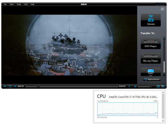This screenshot has height=126, width=168.
Task: Toggle the device transfer panel icon
Action: coord(163,86)
